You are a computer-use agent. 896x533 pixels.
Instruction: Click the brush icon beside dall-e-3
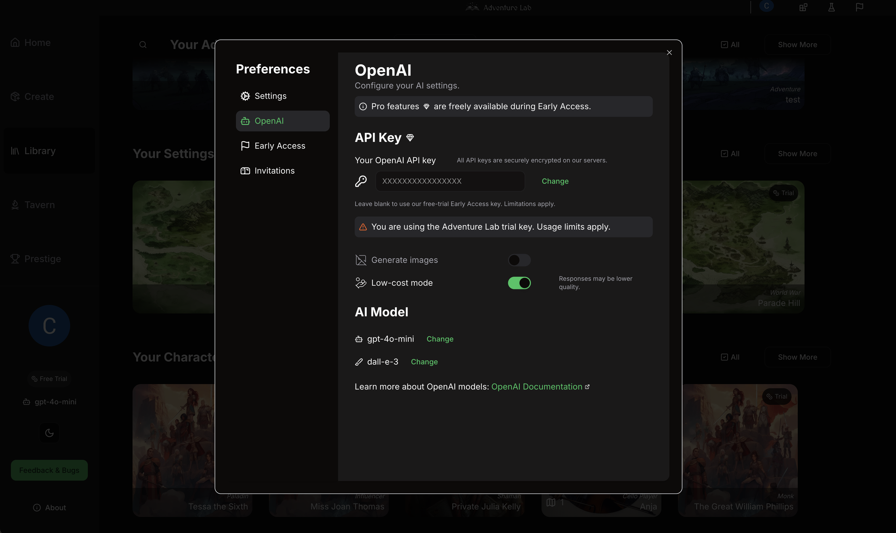point(358,362)
